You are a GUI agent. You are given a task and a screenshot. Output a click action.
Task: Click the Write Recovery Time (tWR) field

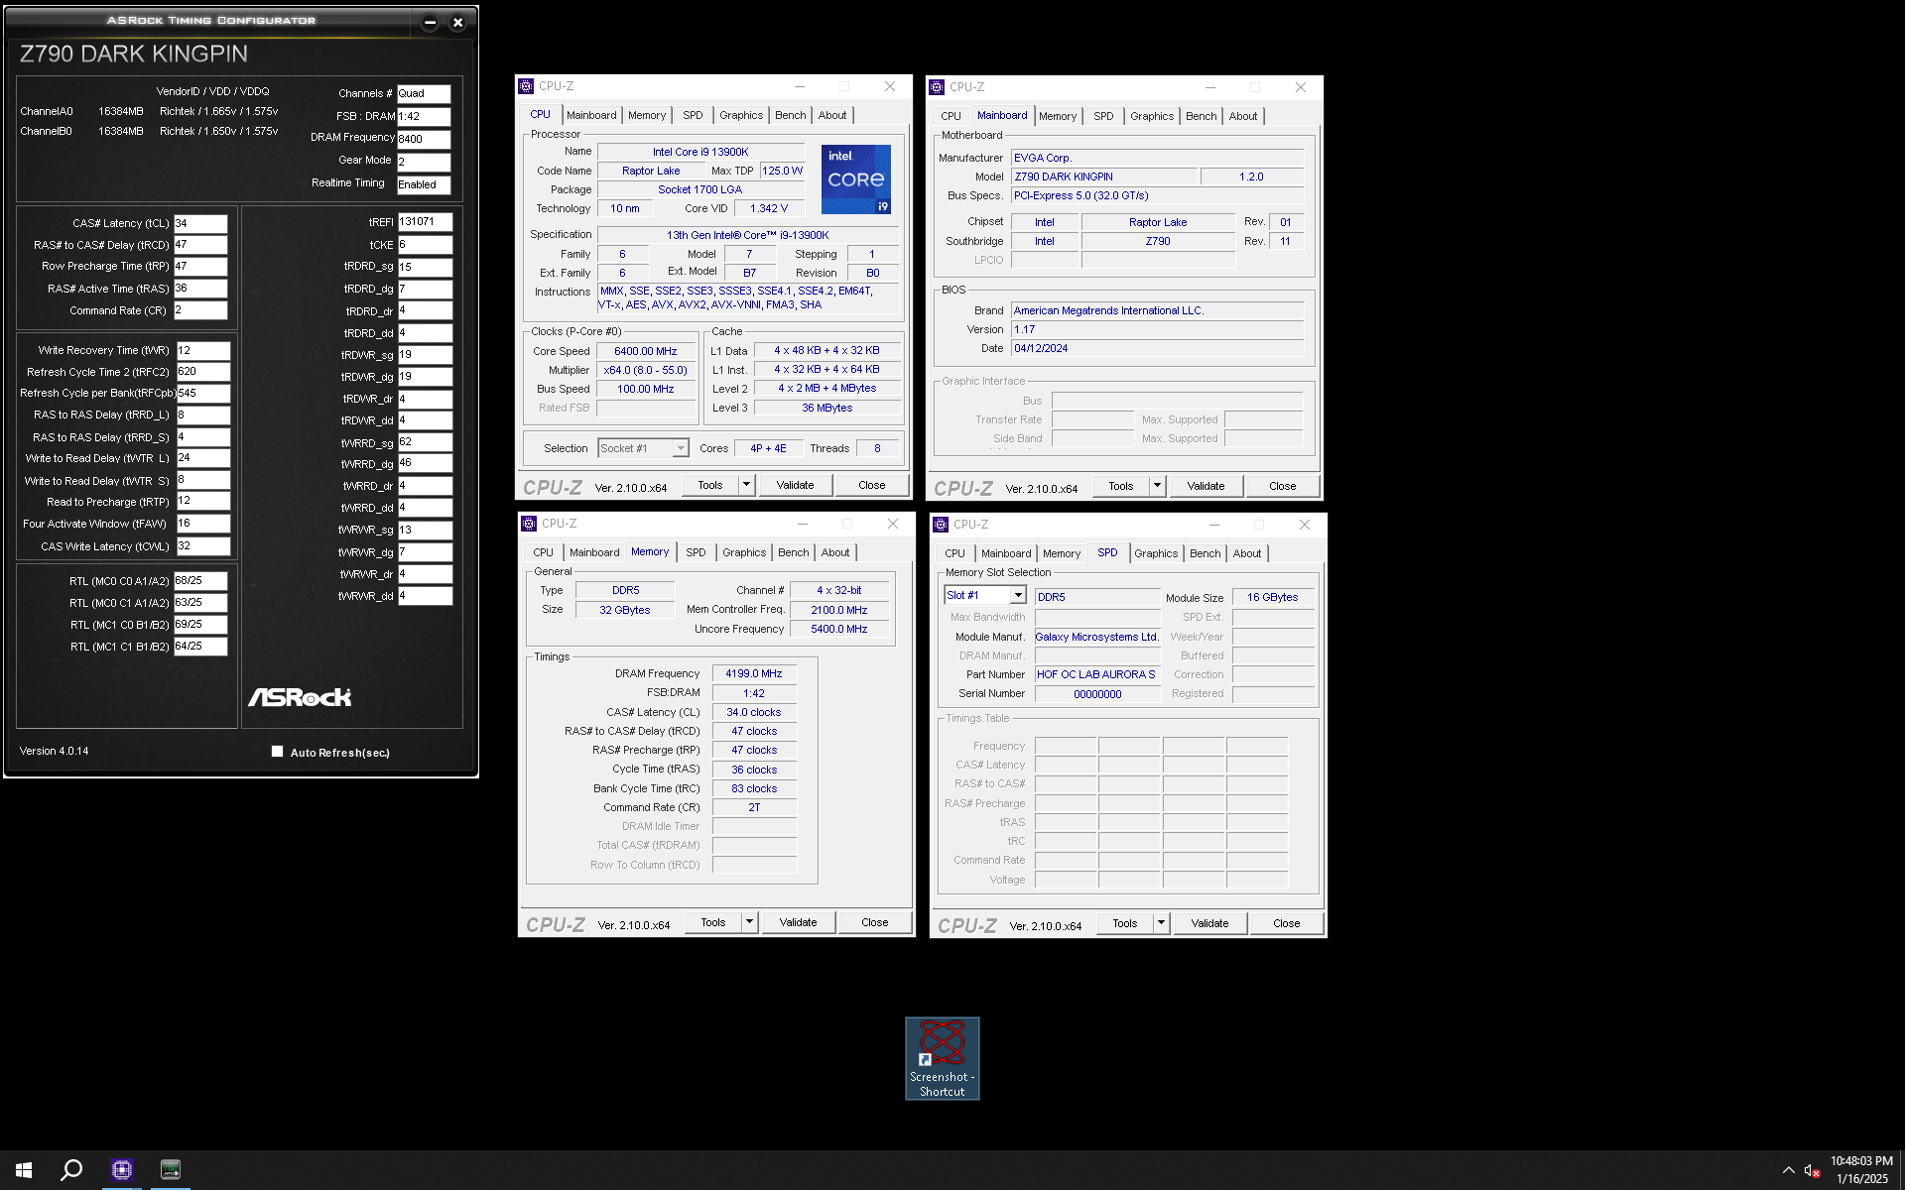(203, 350)
